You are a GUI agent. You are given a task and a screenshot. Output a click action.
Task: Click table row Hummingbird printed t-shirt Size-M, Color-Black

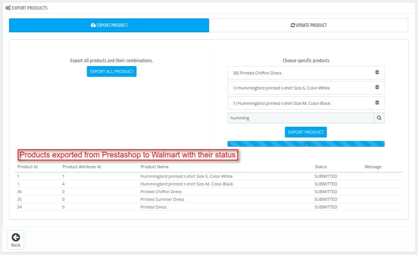tap(209, 184)
